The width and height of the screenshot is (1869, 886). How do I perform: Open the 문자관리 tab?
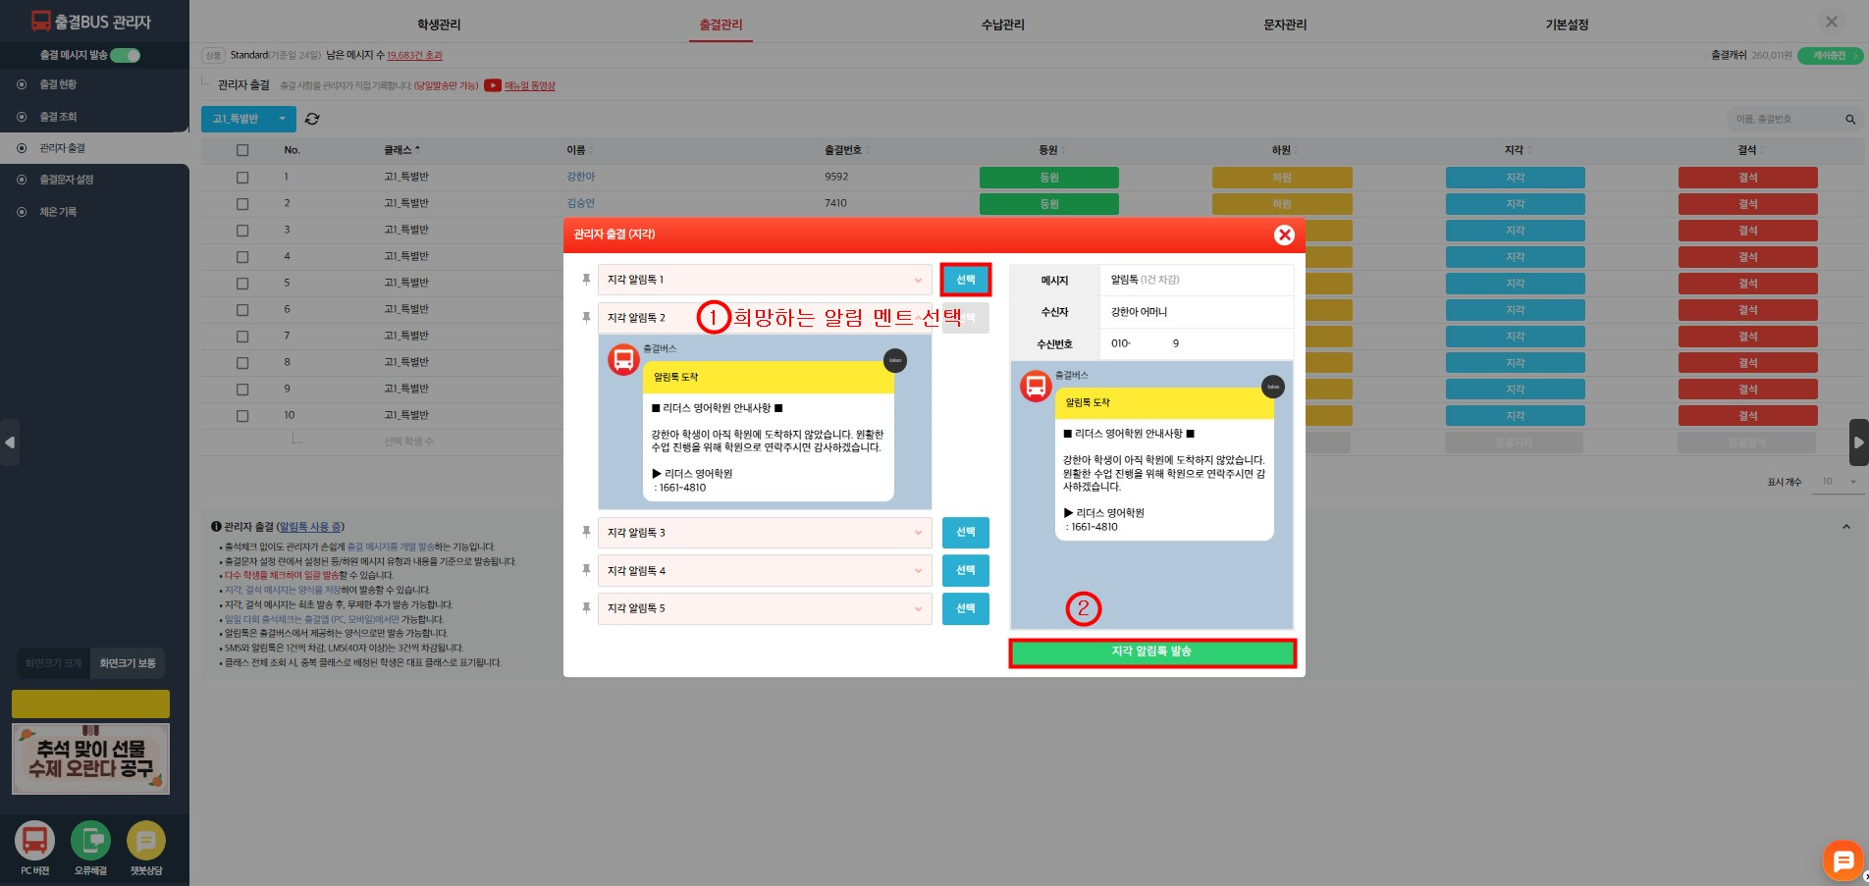[1284, 25]
